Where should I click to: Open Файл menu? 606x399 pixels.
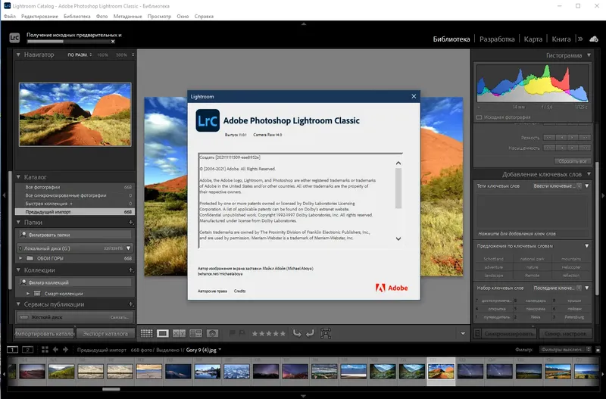click(10, 16)
